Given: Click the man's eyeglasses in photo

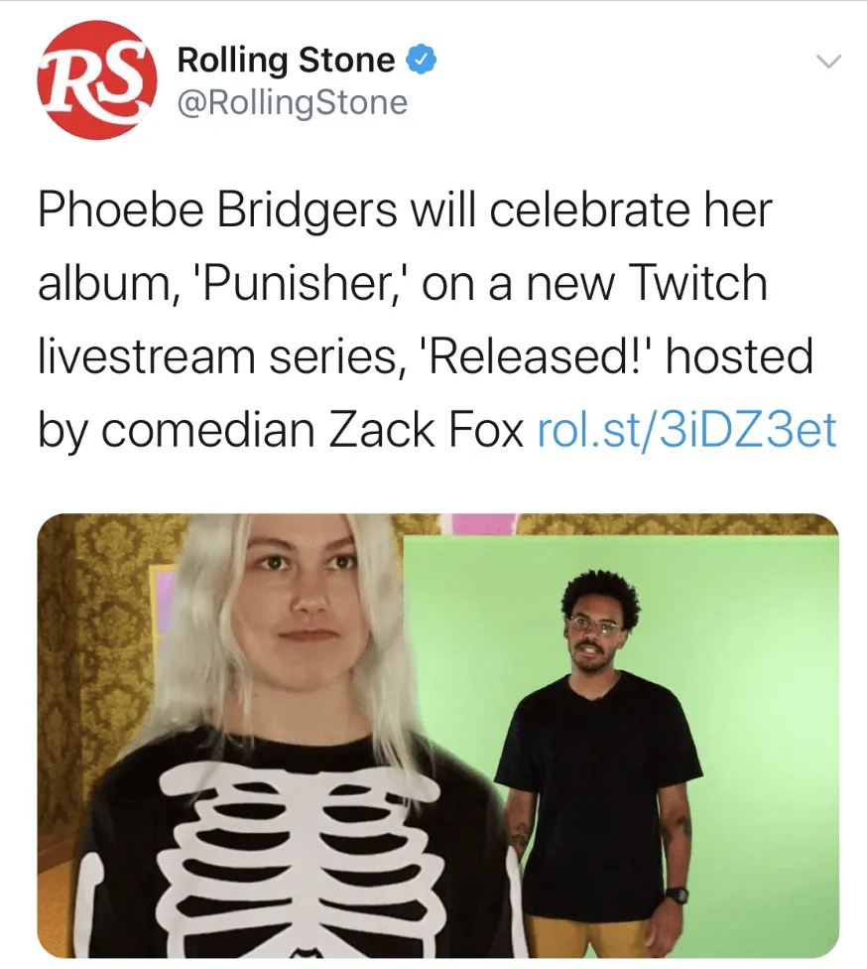Looking at the screenshot, I should pos(594,624).
